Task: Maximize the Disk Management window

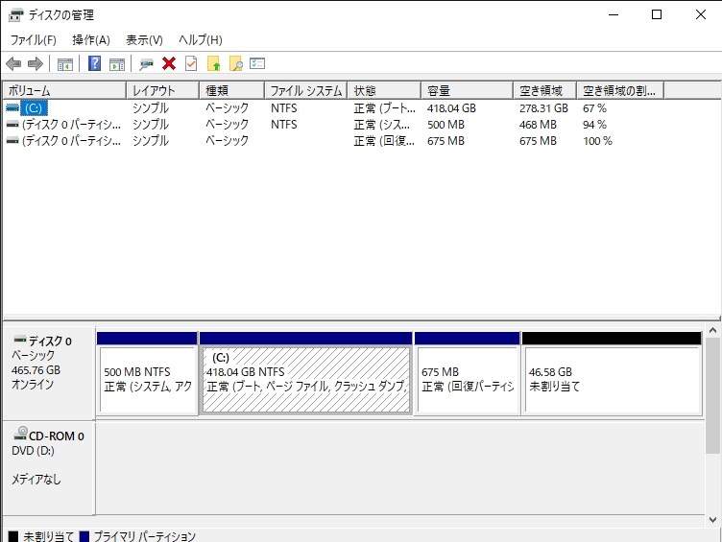Action: 657,14
